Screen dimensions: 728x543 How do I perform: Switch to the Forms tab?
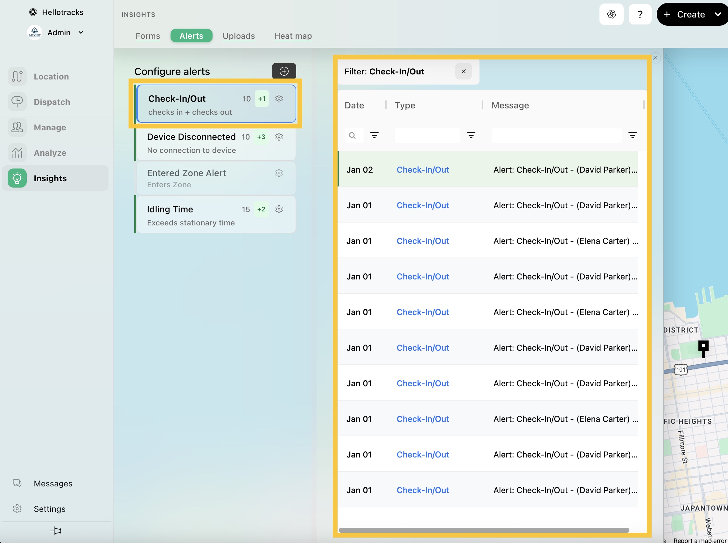[148, 36]
